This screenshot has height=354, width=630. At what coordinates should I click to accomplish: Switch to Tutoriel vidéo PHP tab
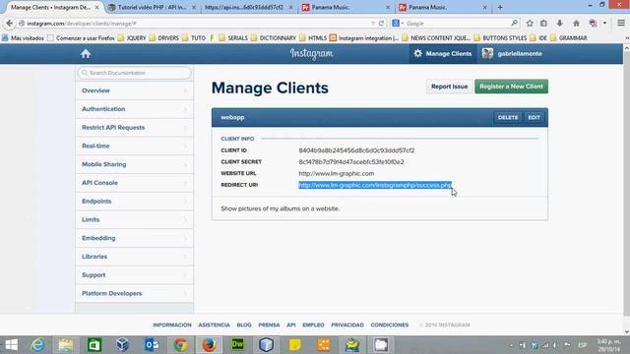[x=152, y=7]
